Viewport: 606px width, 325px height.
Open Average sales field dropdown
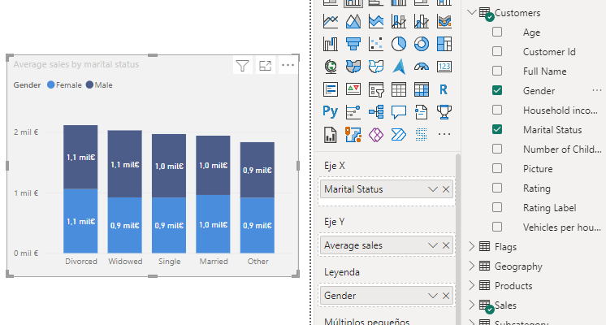pos(432,245)
